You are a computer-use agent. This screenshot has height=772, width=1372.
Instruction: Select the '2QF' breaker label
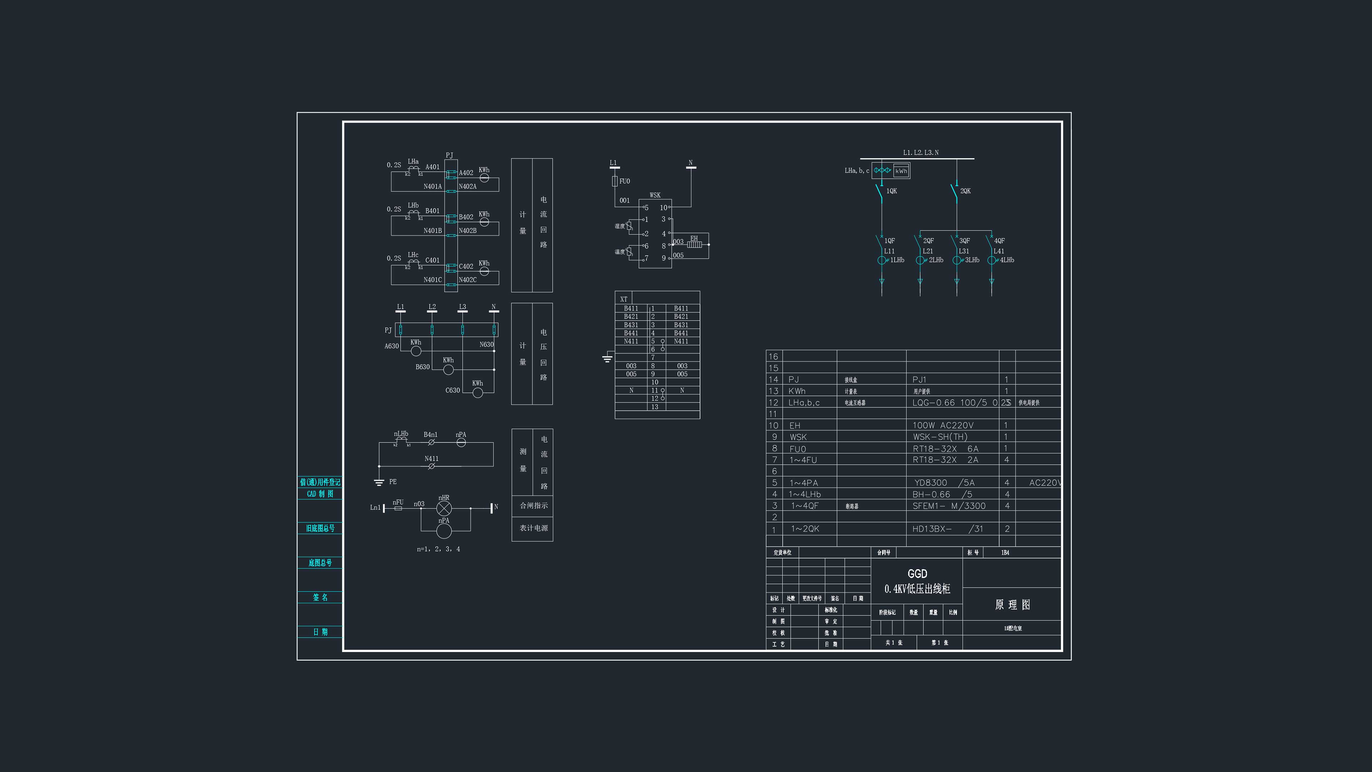[x=928, y=241]
